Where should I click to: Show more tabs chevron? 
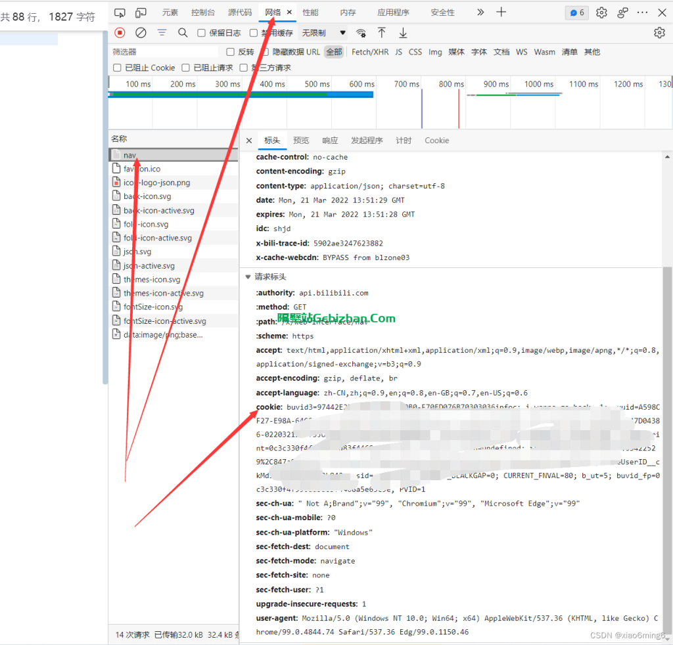480,12
